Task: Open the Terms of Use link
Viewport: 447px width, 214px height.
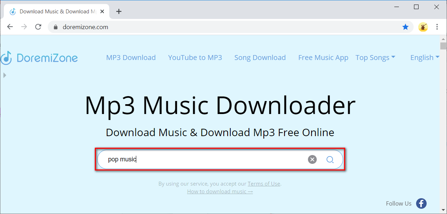Action: [x=264, y=184]
